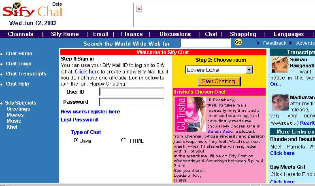Click the arrow icon beside Feedback

258,43
